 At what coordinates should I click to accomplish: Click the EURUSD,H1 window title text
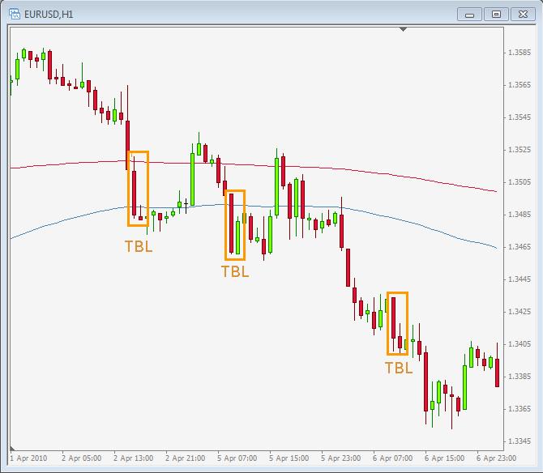(49, 15)
